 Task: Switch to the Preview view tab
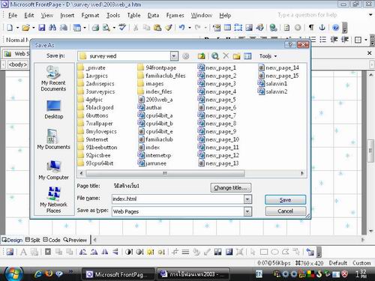tap(75, 240)
